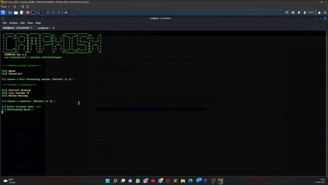Open the VMware Player menu dropdown
Image resolution: width=328 pixels, height=185 pixels.
5,7
